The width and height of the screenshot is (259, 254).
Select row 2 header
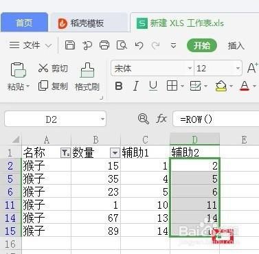coord(10,165)
